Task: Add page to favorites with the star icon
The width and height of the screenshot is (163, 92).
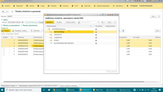Action: (x=12, y=11)
